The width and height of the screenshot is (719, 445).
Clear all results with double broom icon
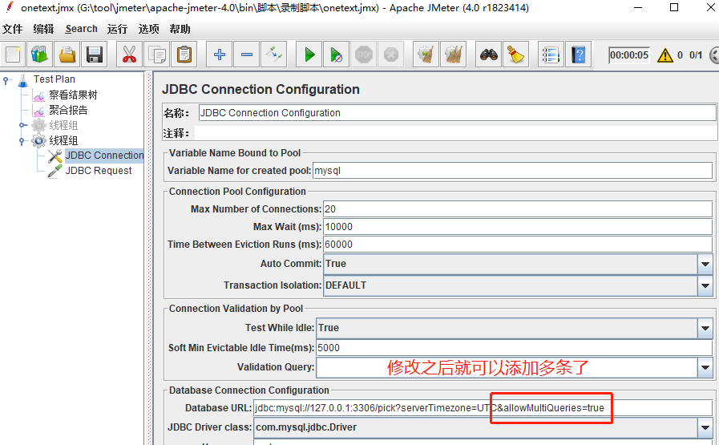coord(453,55)
